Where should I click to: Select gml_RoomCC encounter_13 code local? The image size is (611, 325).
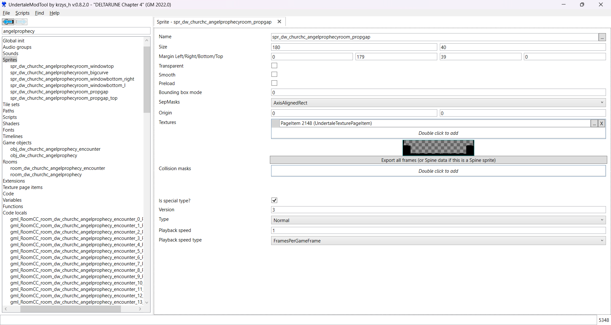click(76, 302)
